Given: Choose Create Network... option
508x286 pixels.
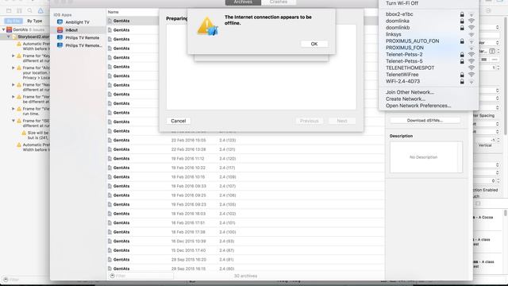Looking at the screenshot, I should pyautogui.click(x=406, y=99).
